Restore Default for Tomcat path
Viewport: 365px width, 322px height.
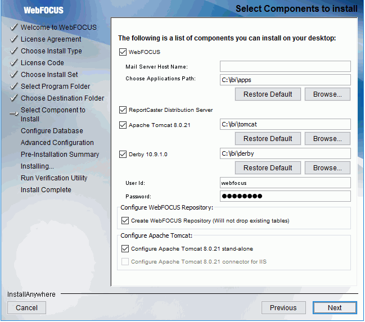pos(268,139)
